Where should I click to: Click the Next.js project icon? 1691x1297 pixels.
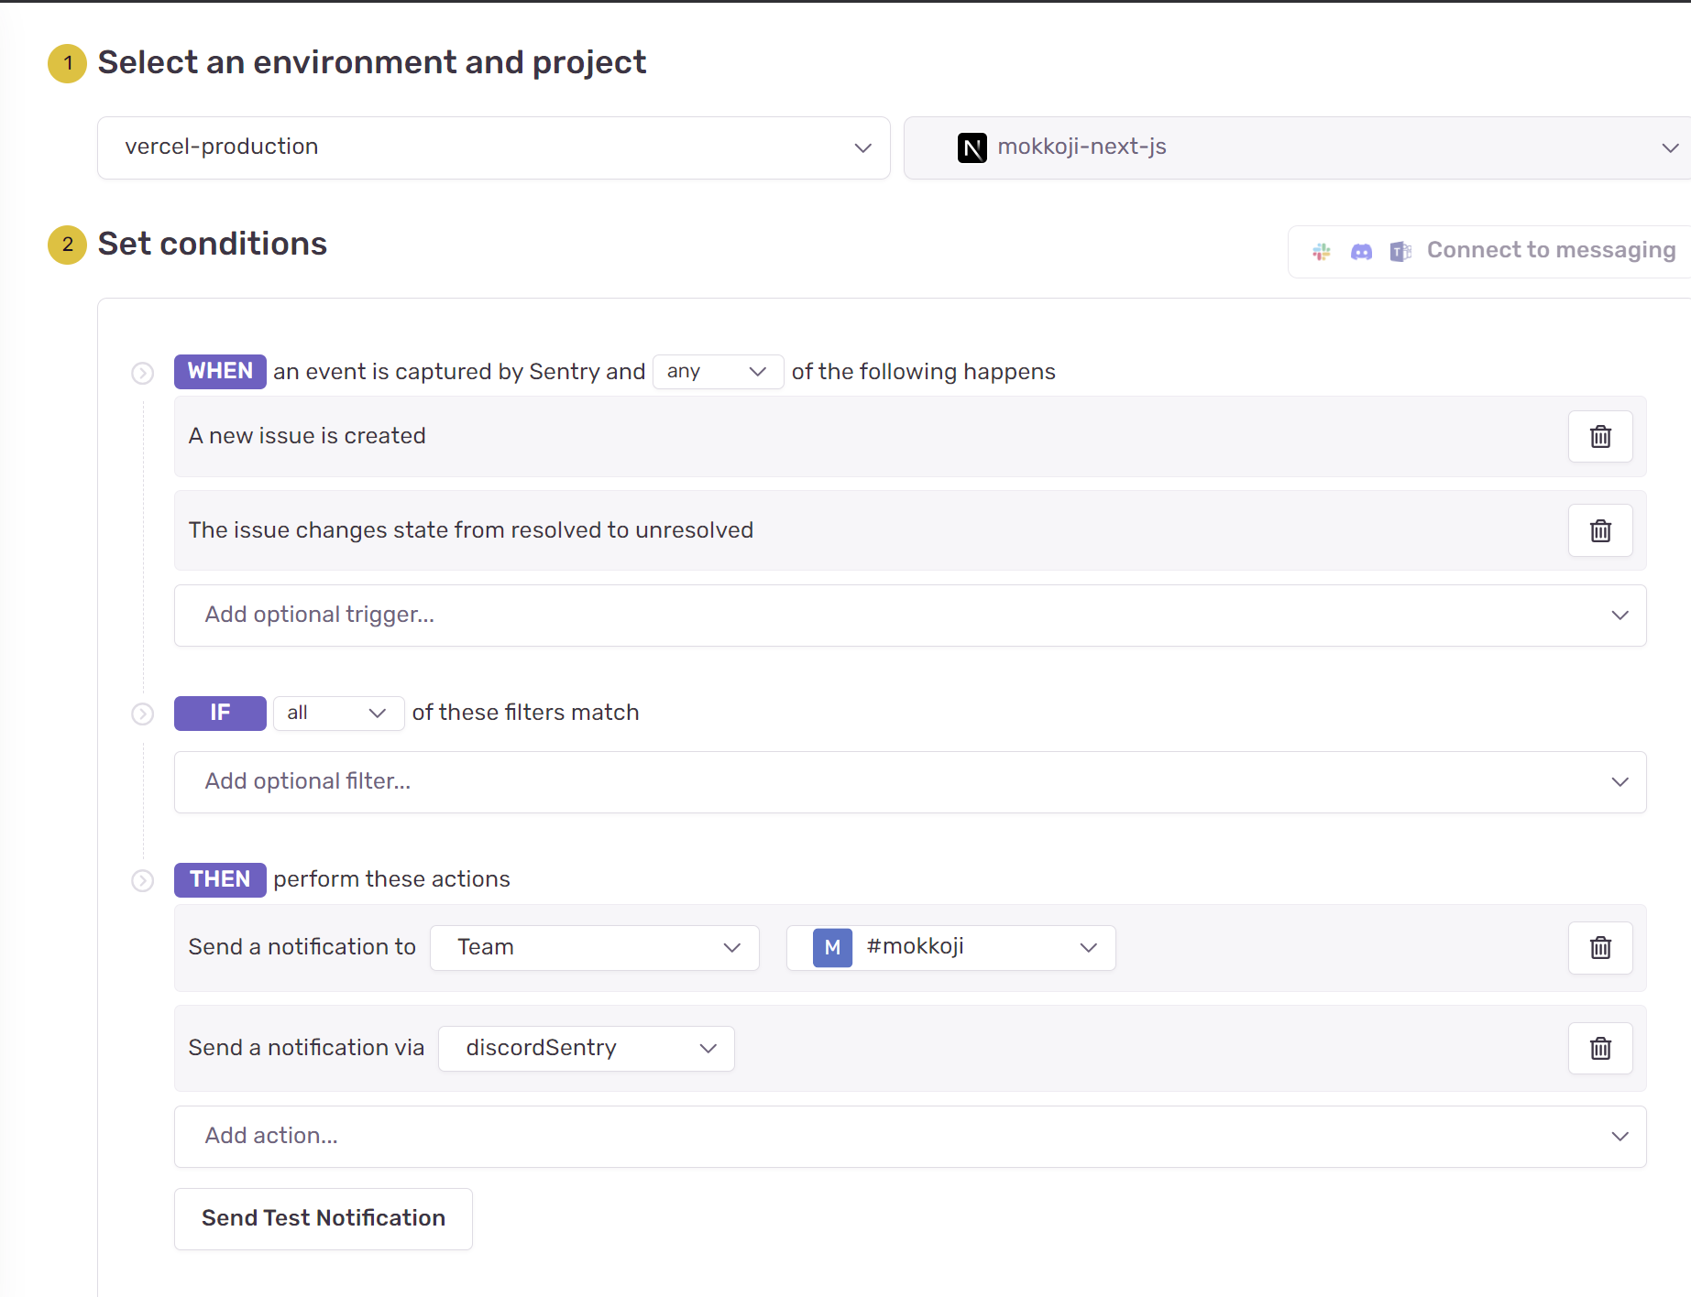972,147
